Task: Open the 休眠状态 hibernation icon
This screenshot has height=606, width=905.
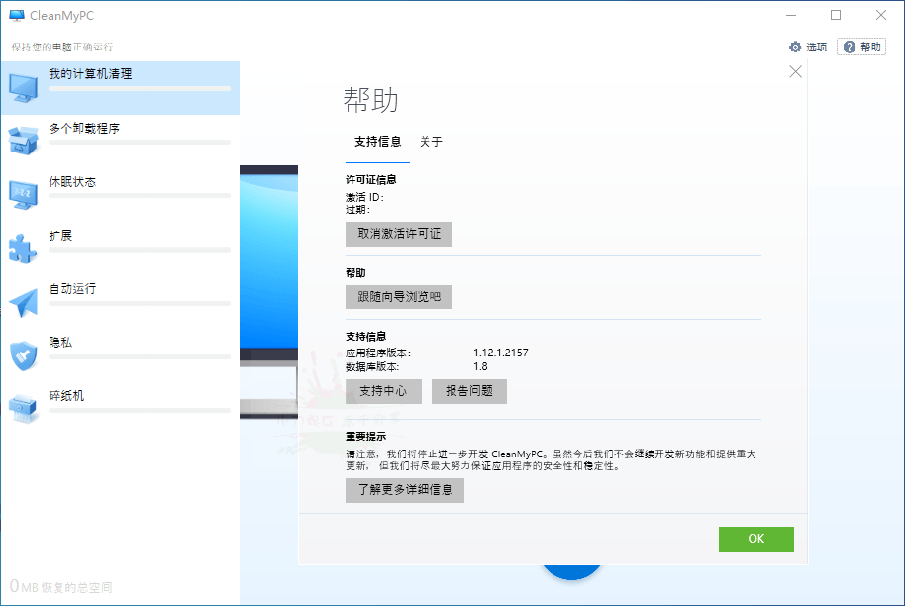Action: pyautogui.click(x=23, y=194)
